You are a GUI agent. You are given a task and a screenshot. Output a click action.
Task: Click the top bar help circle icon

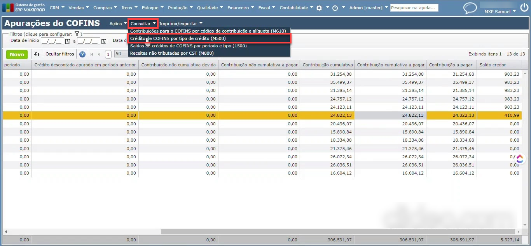(x=335, y=8)
